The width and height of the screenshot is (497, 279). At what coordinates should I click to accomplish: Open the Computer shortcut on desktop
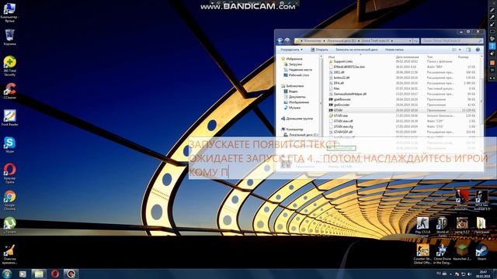pos(9,12)
